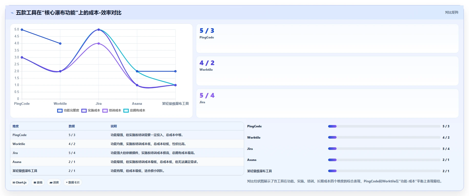
Task: Click the Jira progress bar
Action: [384, 149]
